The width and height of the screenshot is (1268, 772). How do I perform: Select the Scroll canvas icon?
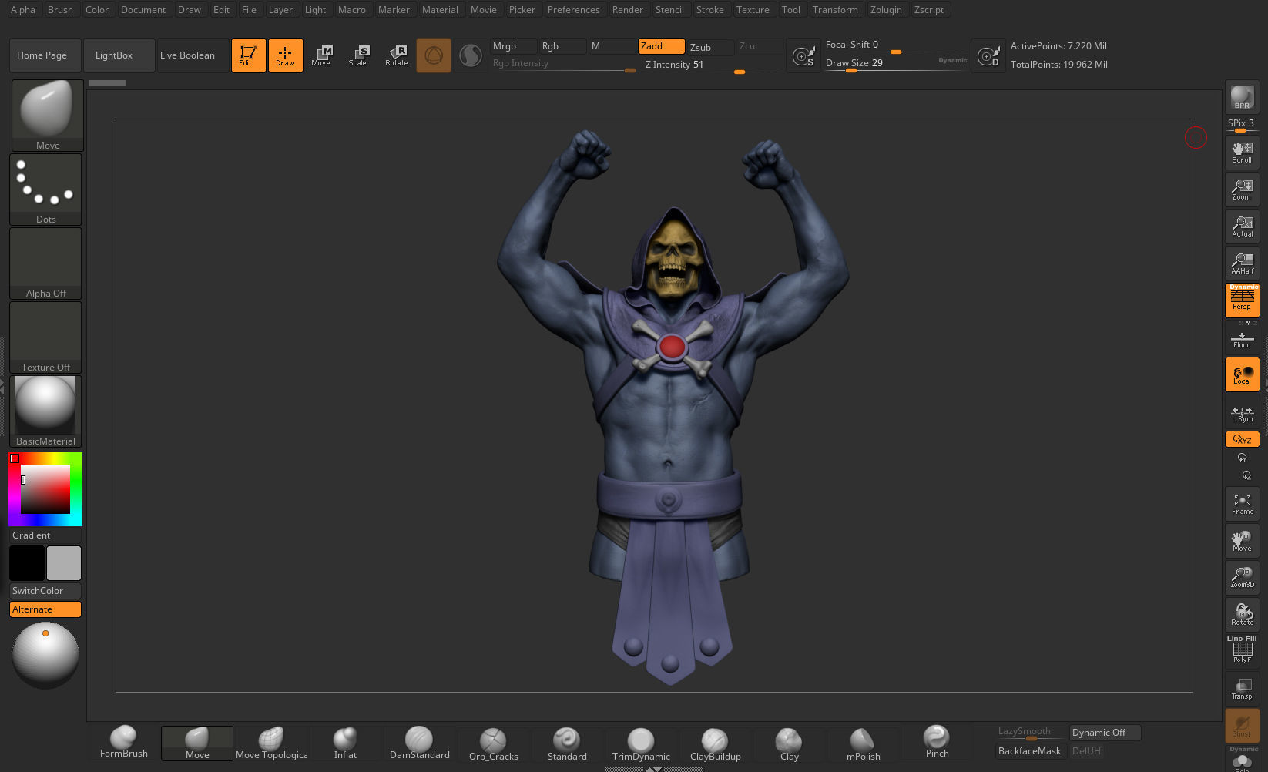(1243, 153)
